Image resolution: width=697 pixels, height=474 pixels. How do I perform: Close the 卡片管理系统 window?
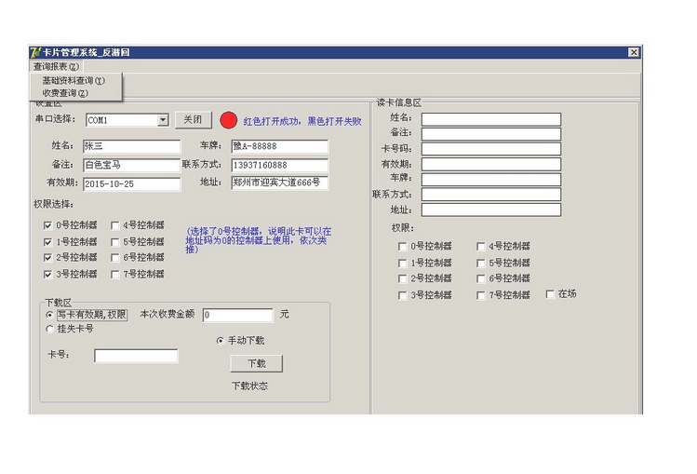coord(633,52)
